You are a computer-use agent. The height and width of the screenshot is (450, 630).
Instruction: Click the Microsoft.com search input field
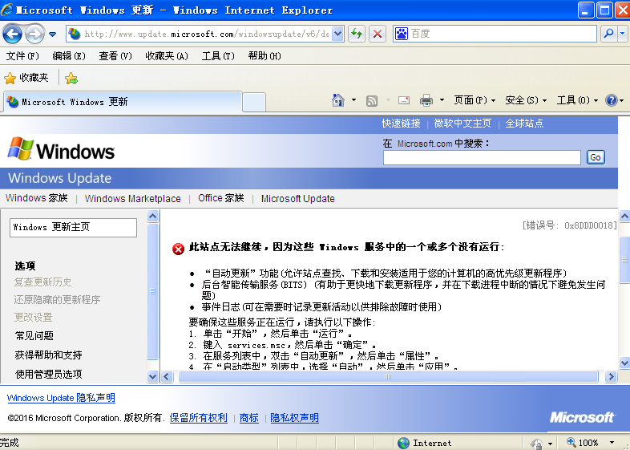point(481,158)
